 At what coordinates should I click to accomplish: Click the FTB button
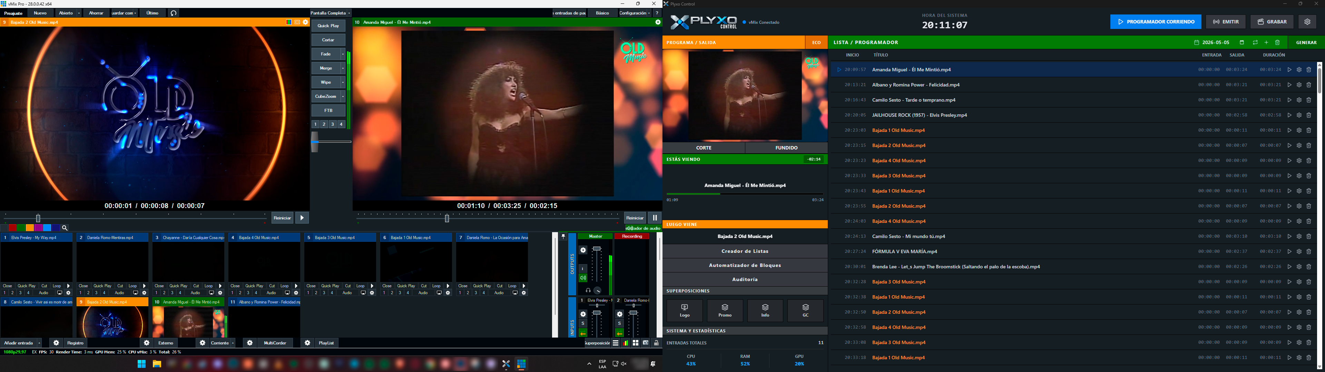coord(328,111)
